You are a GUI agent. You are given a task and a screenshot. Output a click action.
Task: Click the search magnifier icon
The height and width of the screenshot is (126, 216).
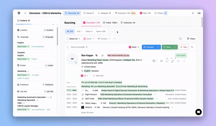coord(180,39)
